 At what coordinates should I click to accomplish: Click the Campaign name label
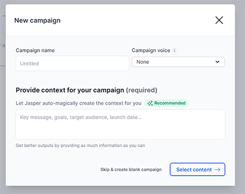[35, 50]
